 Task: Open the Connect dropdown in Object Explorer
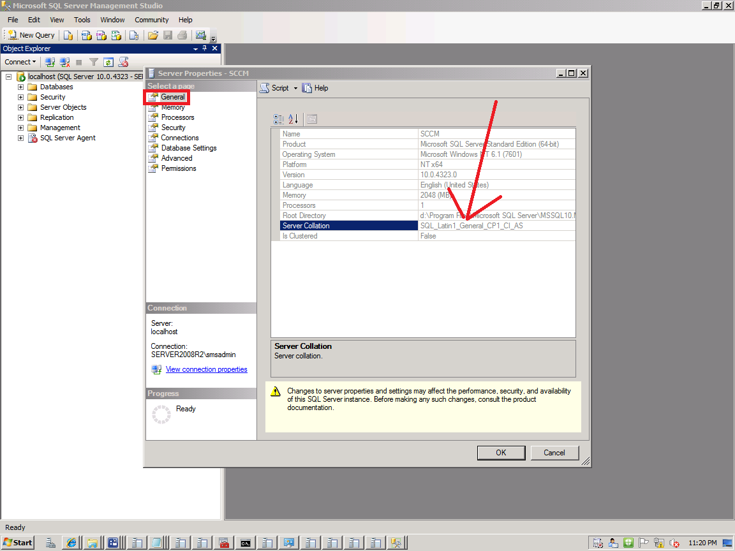pyautogui.click(x=20, y=62)
